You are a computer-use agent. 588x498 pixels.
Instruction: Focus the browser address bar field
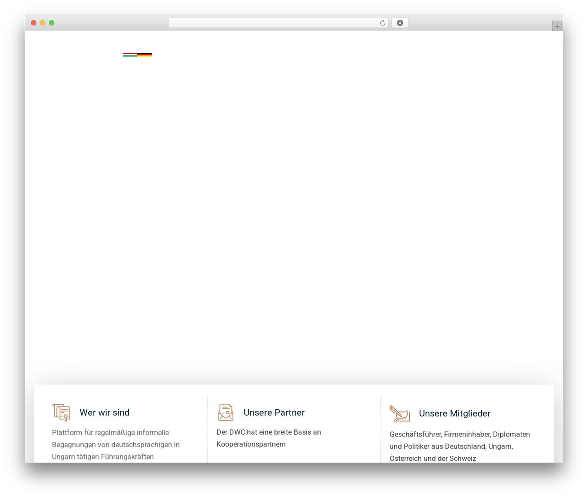(278, 23)
